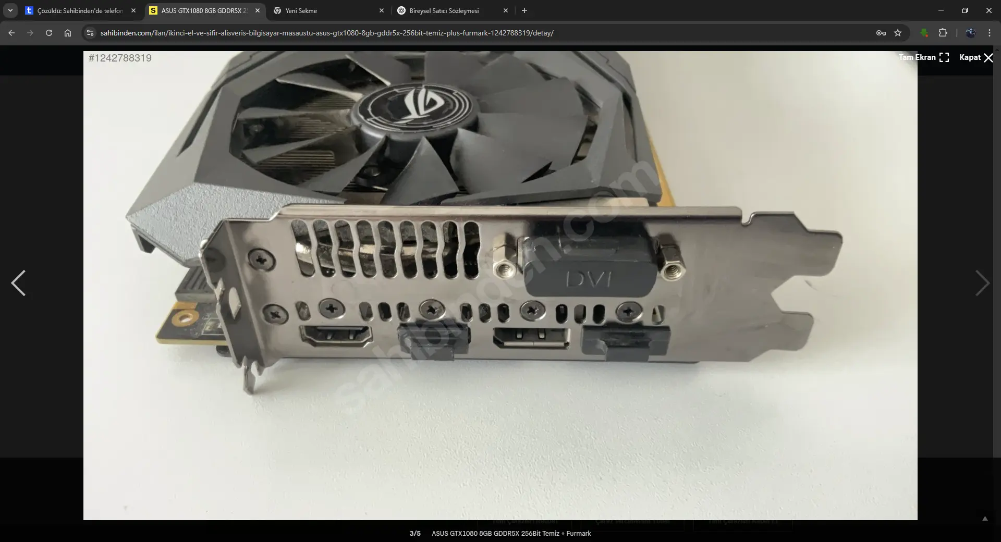Open the browser home page

tap(68, 33)
